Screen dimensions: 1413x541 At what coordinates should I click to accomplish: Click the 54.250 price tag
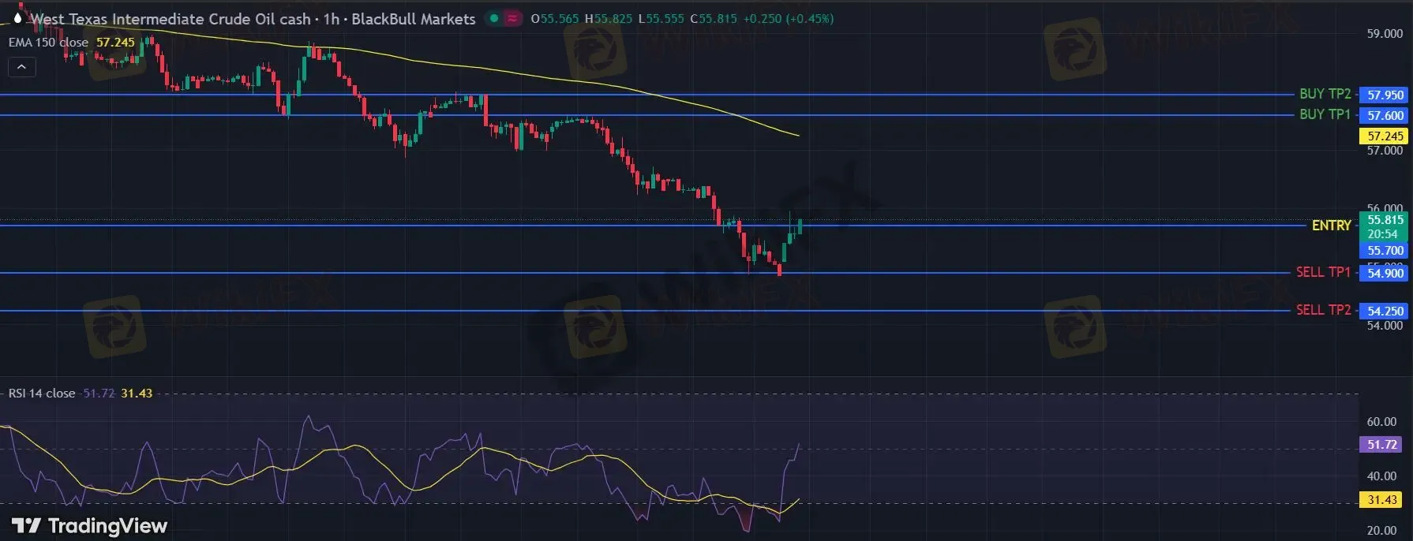click(1385, 311)
